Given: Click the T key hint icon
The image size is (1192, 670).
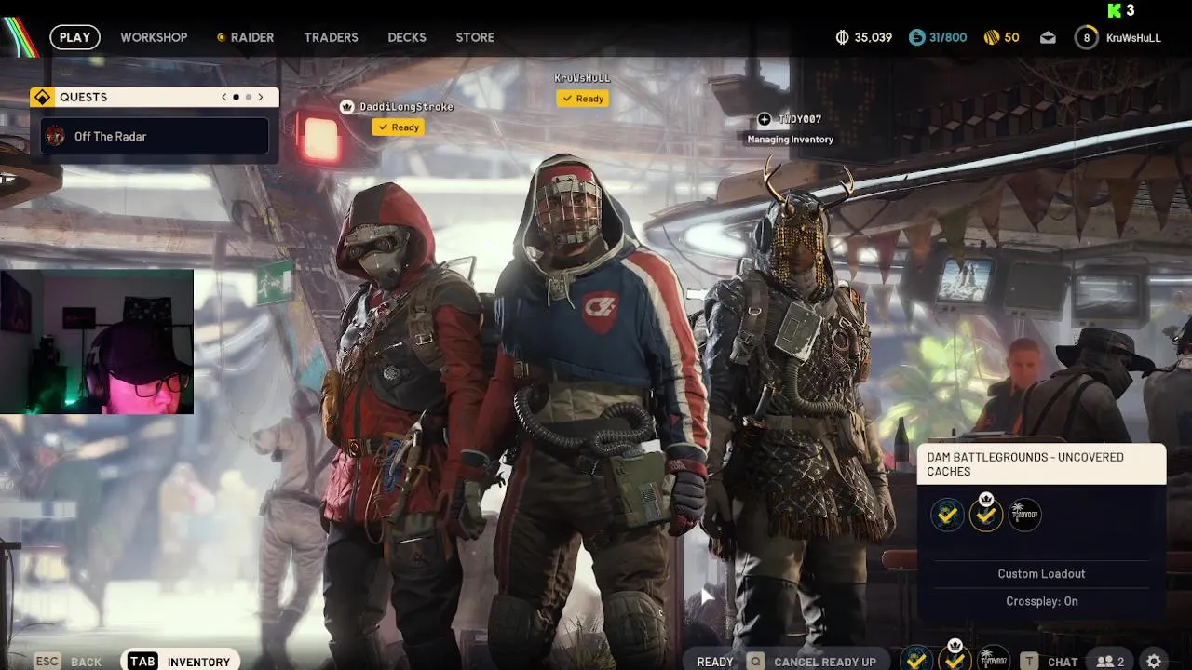Looking at the screenshot, I should click(x=1030, y=662).
